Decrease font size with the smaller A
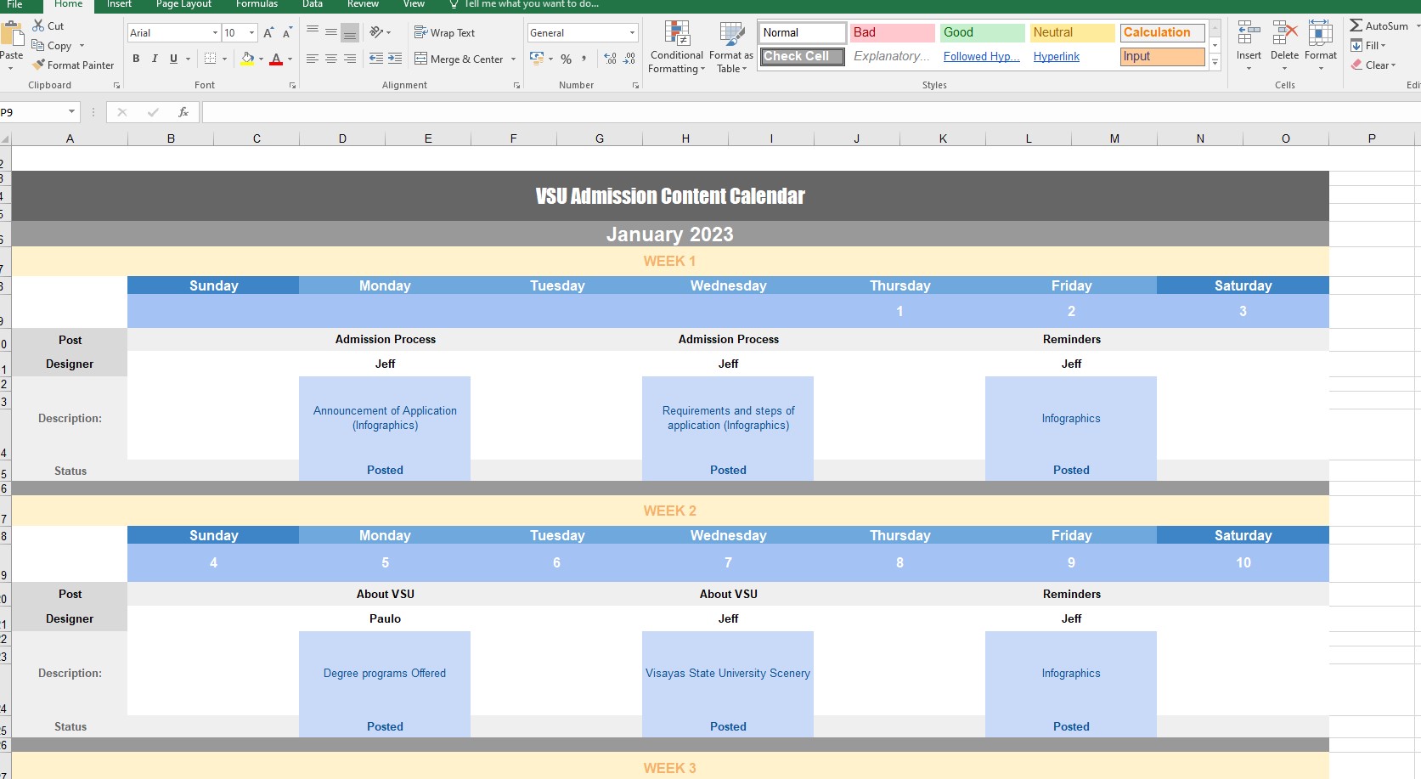Screen dimensions: 1421x779 (x=287, y=32)
